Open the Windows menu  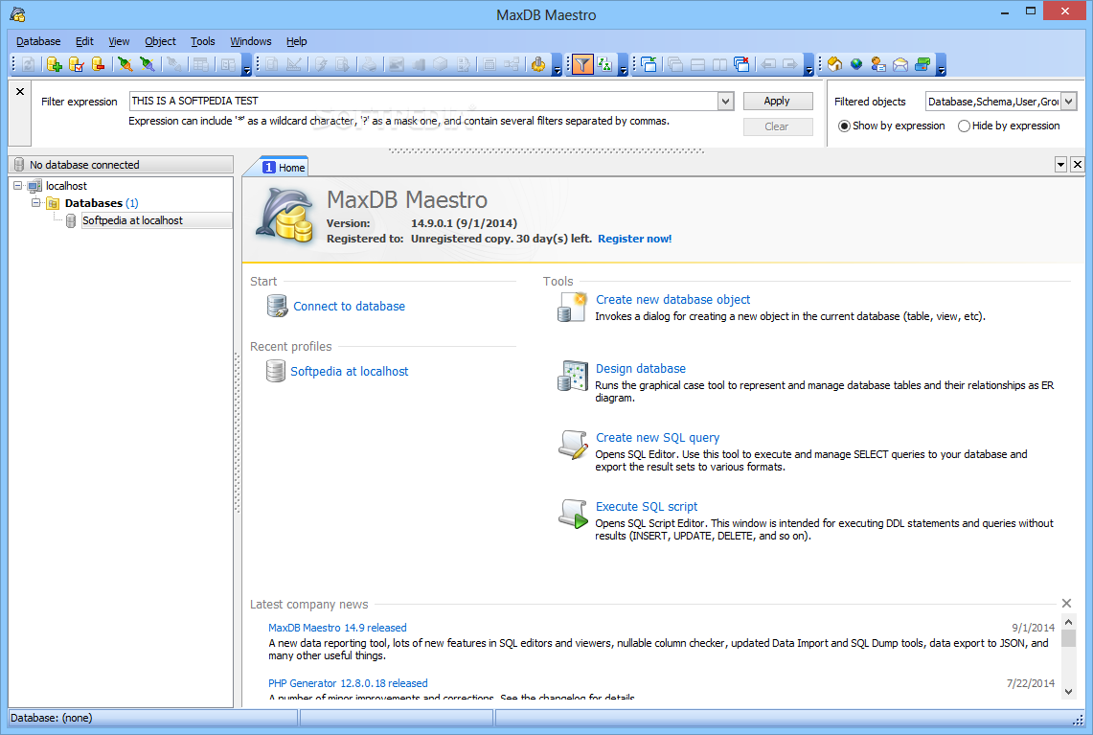(251, 41)
